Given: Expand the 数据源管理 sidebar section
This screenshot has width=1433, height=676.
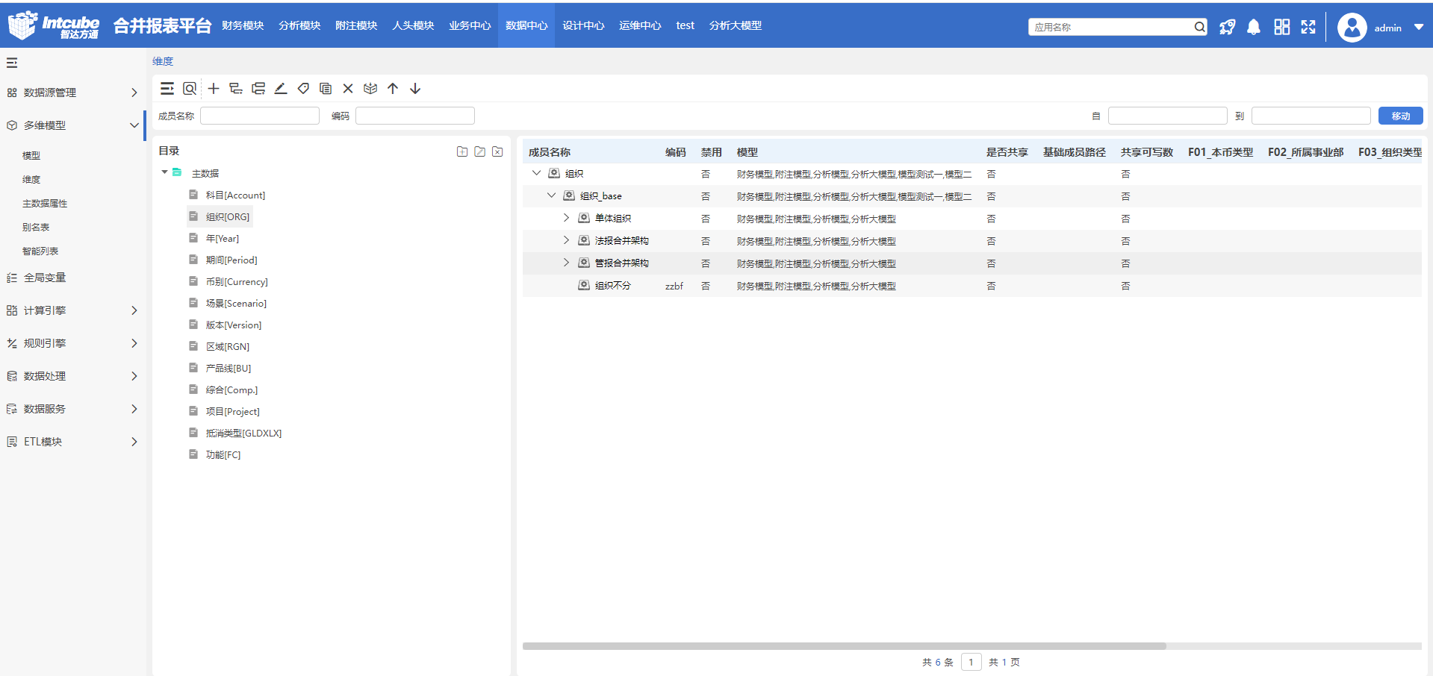Looking at the screenshot, I should [x=134, y=93].
